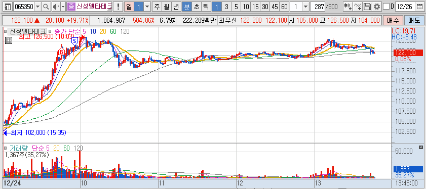Open the stock code 065350 dropdown
The height and width of the screenshot is (189, 426).
click(38, 7)
